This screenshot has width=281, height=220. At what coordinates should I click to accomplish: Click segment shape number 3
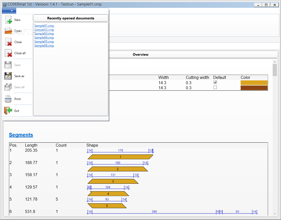(x=113, y=181)
